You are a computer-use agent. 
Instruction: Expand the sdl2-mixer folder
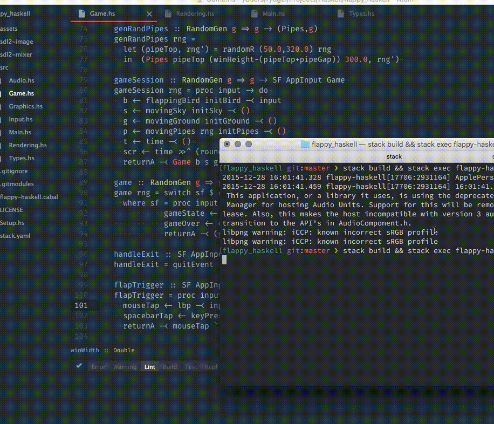pyautogui.click(x=16, y=54)
